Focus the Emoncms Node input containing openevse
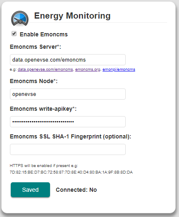This screenshot has width=179, height=217. tap(68, 94)
